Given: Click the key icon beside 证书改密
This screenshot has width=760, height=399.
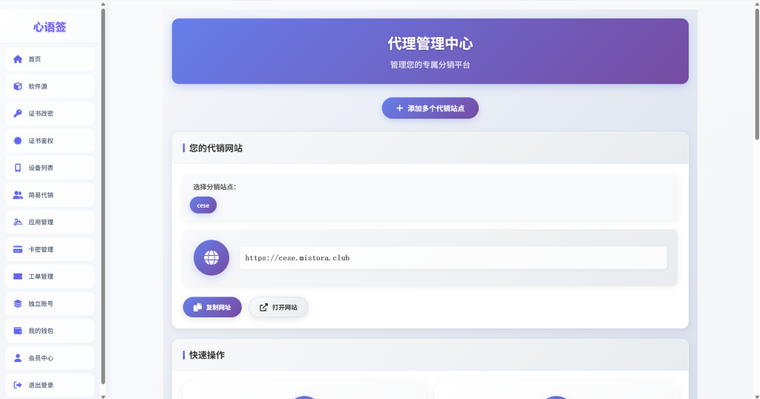Looking at the screenshot, I should [x=18, y=113].
